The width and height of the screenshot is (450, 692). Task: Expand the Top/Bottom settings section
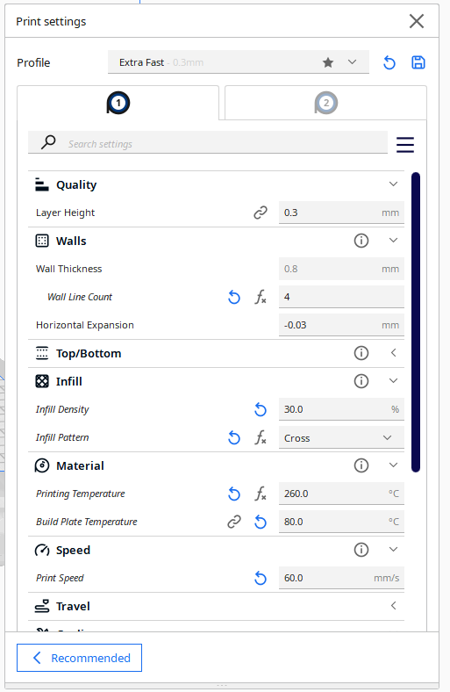216,353
